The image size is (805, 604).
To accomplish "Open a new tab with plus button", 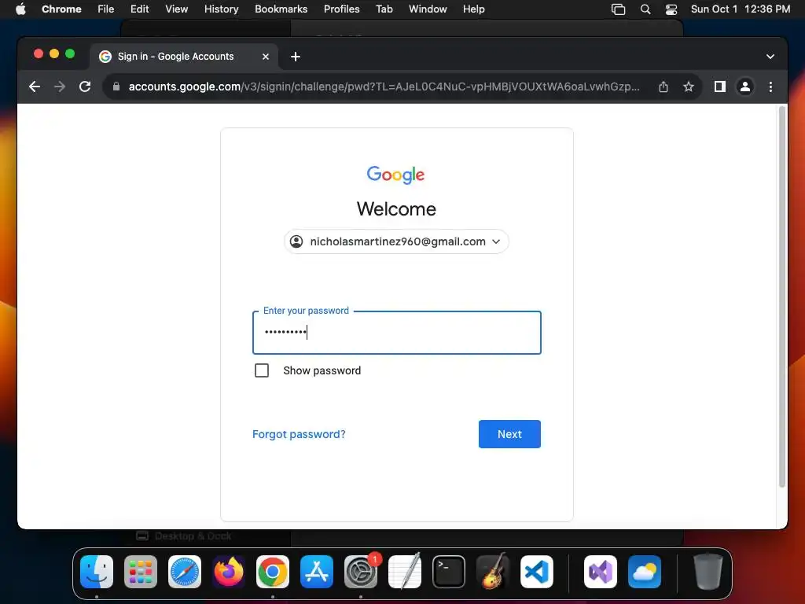I will [x=296, y=57].
